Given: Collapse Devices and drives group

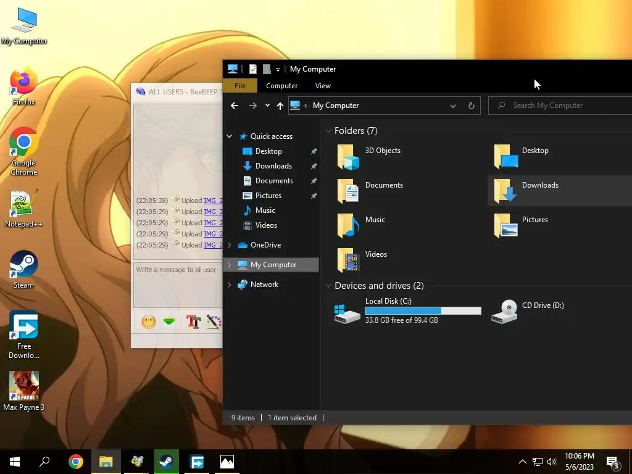Looking at the screenshot, I should (328, 285).
